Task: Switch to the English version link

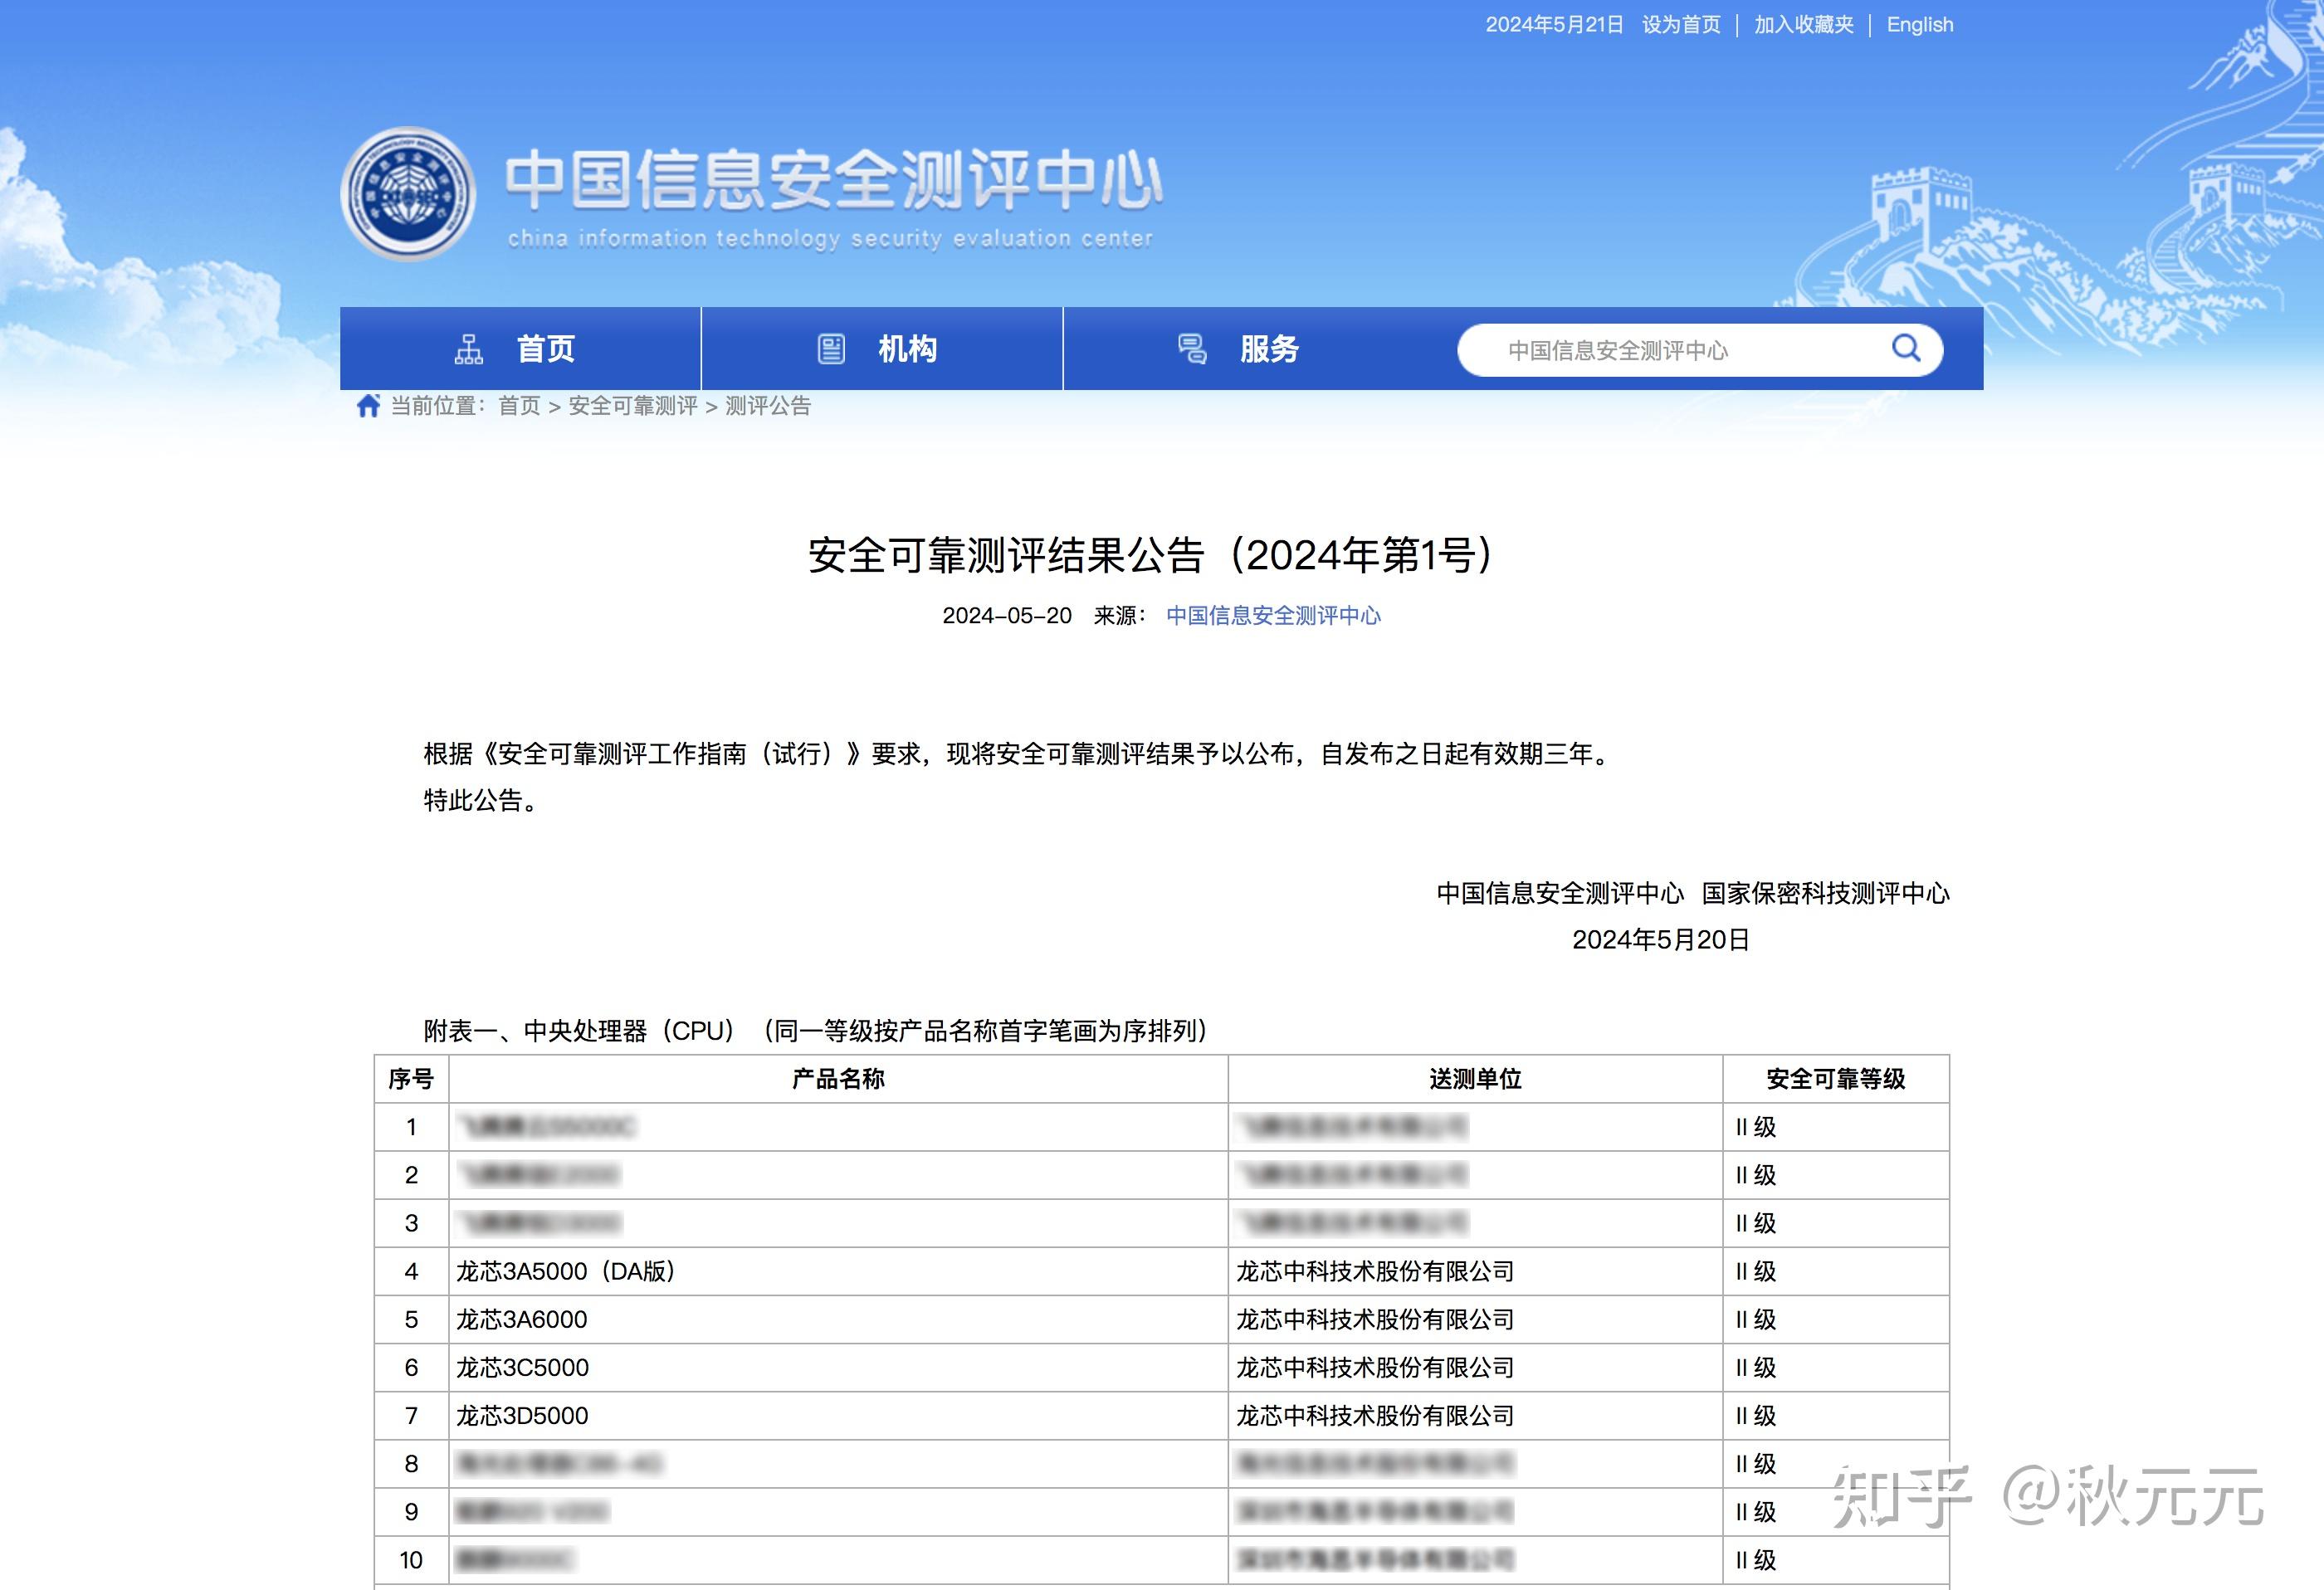Action: click(1919, 25)
